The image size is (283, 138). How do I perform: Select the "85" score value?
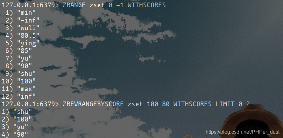[25, 51]
